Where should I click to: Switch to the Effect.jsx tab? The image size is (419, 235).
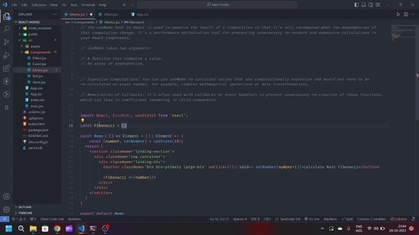111,14
